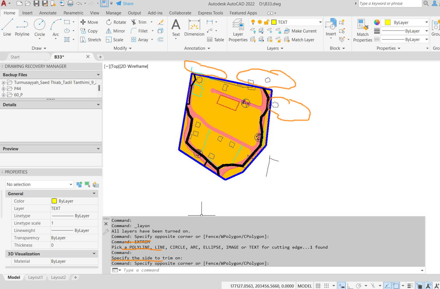Select the Circle tool
The width and height of the screenshot is (440, 289).
(40, 27)
